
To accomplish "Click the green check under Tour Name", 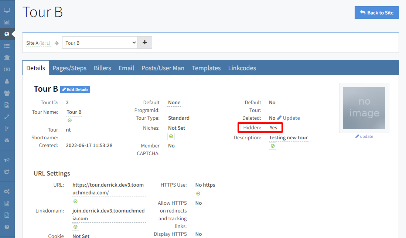I will (x=70, y=120).
